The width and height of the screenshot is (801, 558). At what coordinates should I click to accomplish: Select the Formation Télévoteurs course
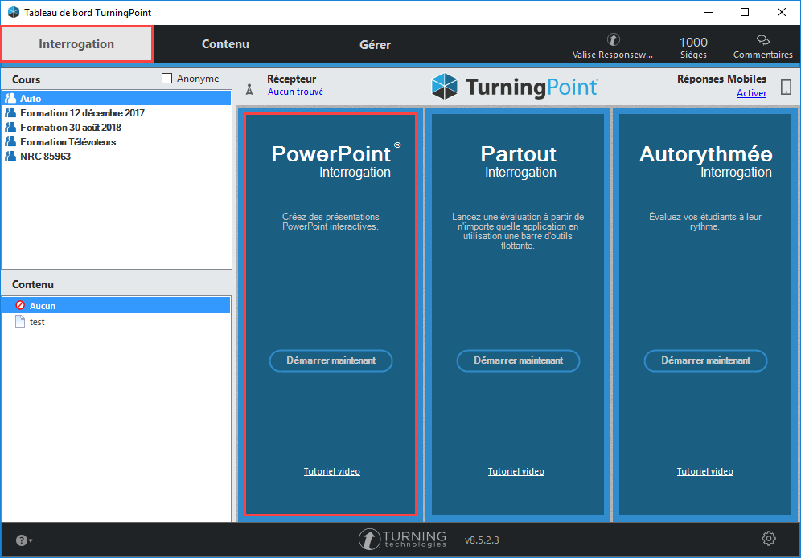click(x=68, y=142)
